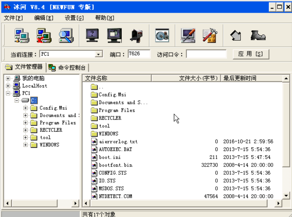Click WINDOWS folder icon in file list

click(94, 134)
